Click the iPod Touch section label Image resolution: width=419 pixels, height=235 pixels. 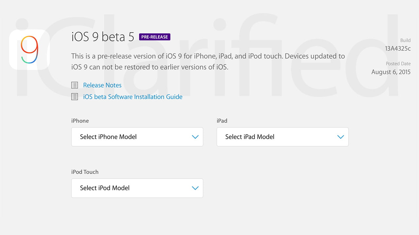(85, 172)
